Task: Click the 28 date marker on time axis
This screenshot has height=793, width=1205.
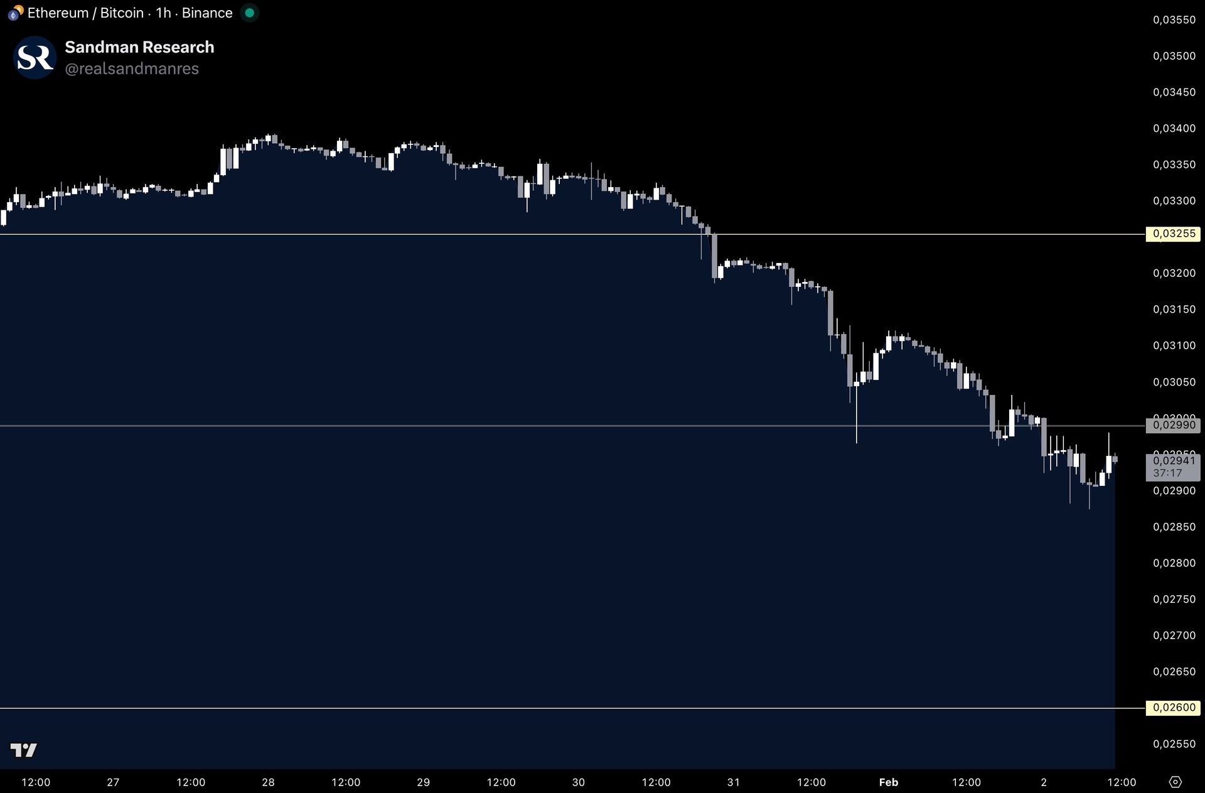Action: click(x=268, y=782)
